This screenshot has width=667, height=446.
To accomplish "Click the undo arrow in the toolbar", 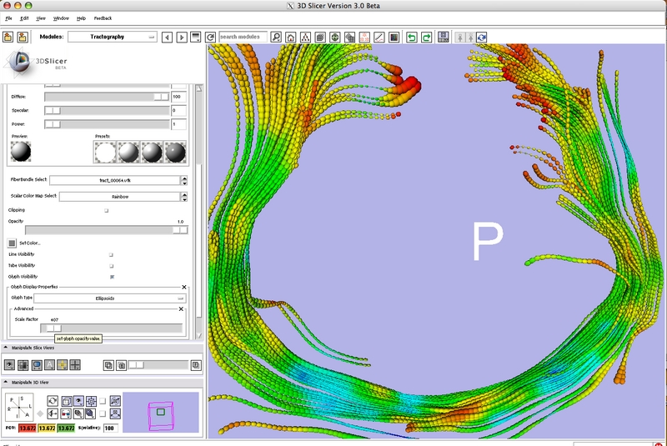I will click(x=411, y=38).
